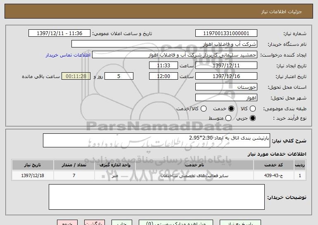Select the خدمت radio button
The width and height of the screenshot is (318, 225).
pos(231,109)
